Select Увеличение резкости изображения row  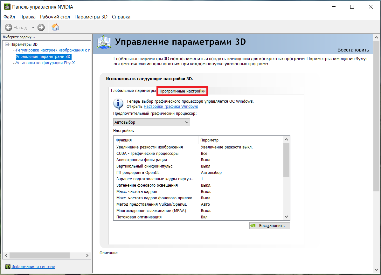198,147
